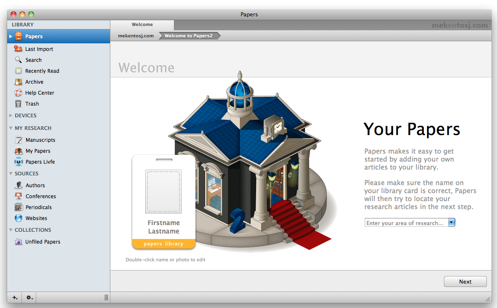Click the Welcome to Papers2 breadcrumb
497x308 pixels.
pyautogui.click(x=189, y=36)
